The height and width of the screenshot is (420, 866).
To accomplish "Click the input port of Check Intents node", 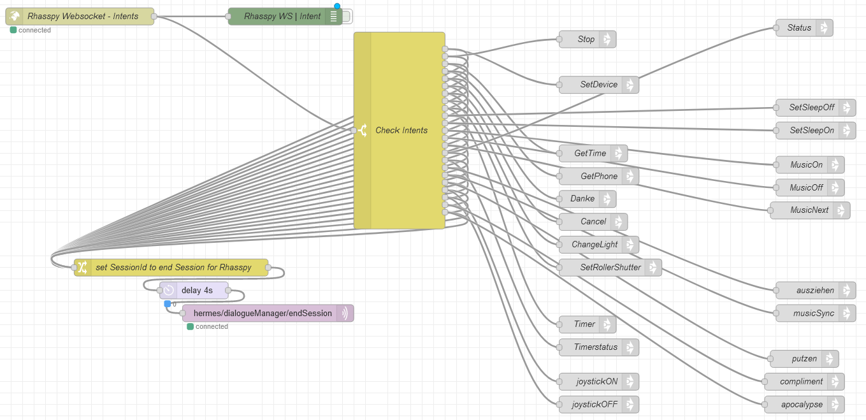I will pos(354,131).
